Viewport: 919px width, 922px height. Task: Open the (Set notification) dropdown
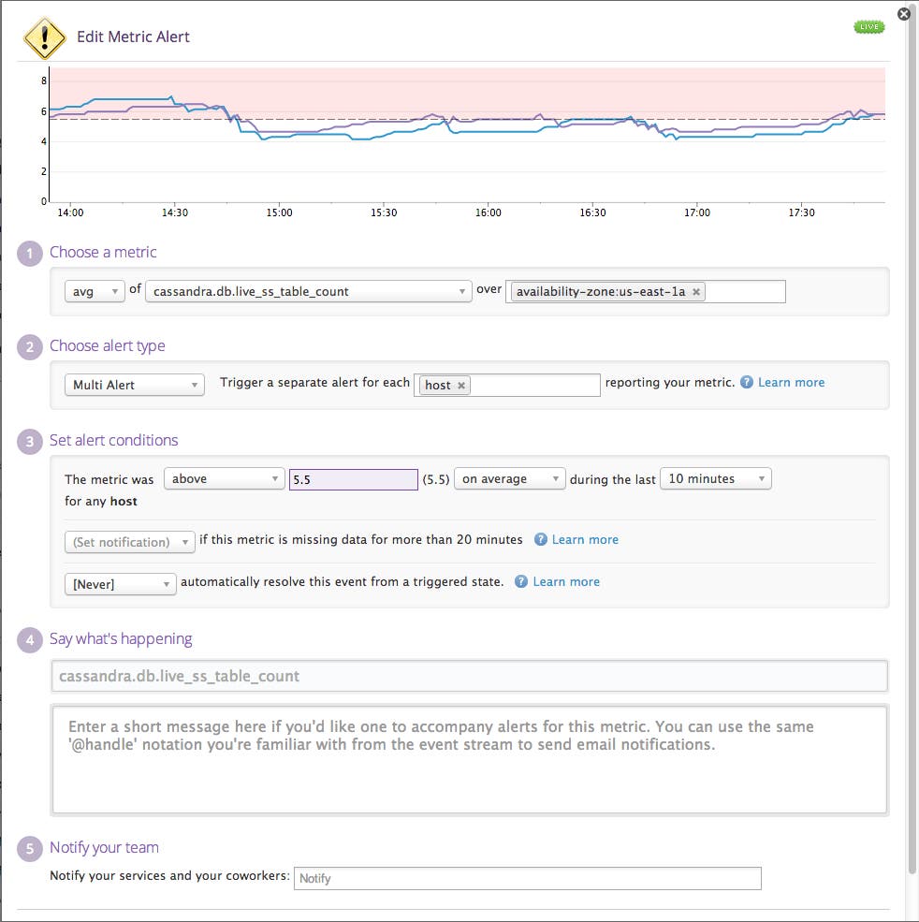tap(129, 540)
